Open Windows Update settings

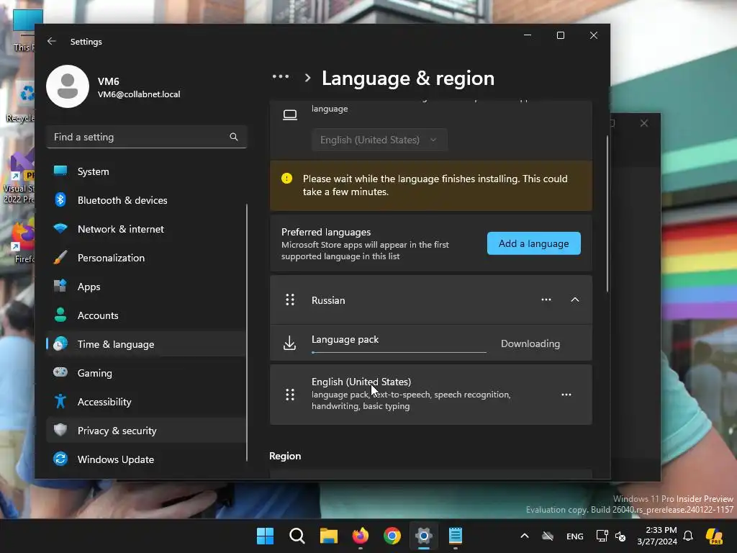click(x=146, y=459)
